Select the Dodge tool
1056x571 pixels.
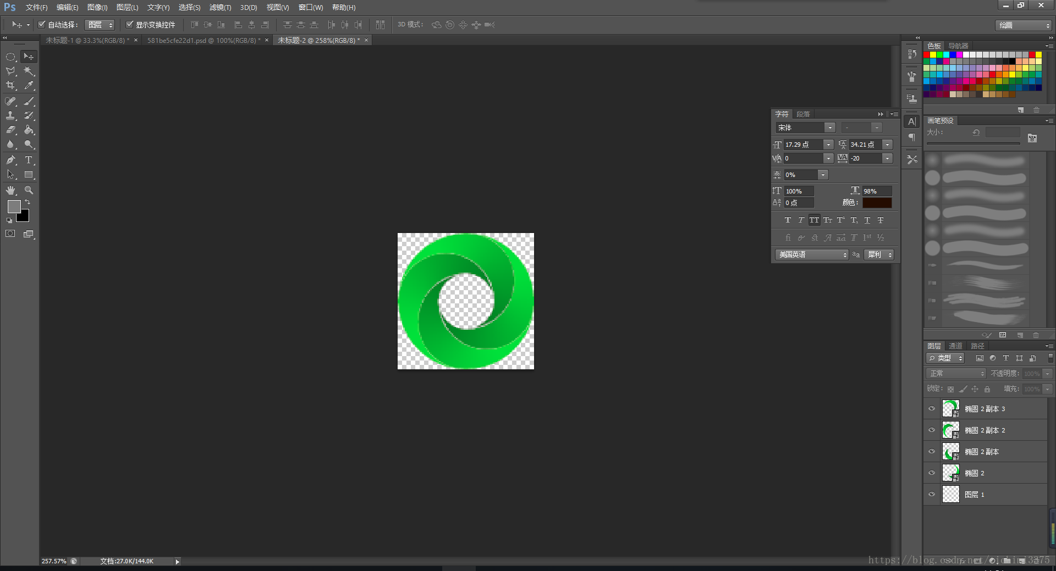[29, 145]
